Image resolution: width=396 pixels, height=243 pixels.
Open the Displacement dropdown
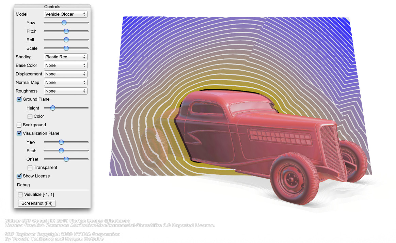(x=66, y=74)
